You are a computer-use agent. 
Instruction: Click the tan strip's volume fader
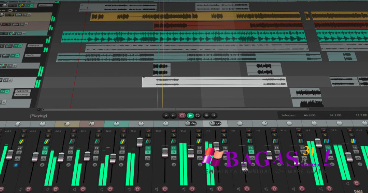(61, 157)
